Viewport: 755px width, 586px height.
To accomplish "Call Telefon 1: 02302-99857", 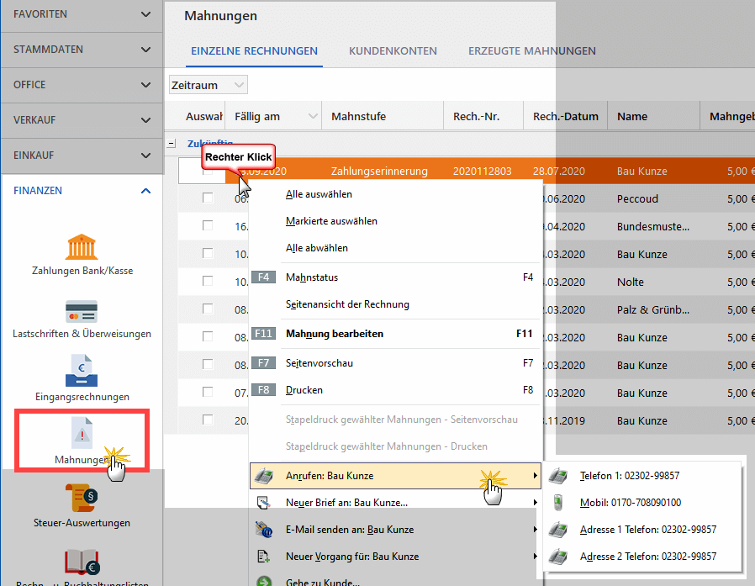I will click(x=642, y=476).
